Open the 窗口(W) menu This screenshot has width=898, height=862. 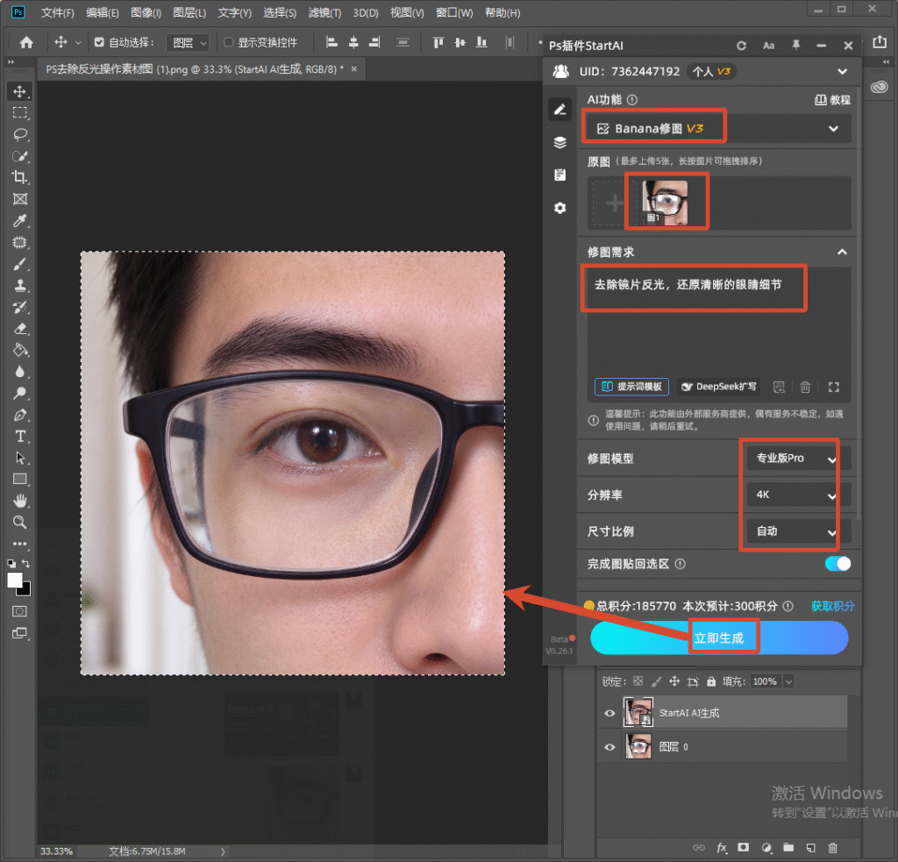[x=454, y=12]
